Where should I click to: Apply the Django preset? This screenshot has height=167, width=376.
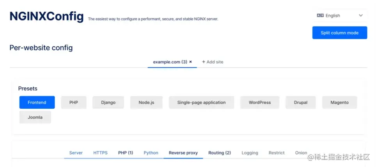coord(108,103)
